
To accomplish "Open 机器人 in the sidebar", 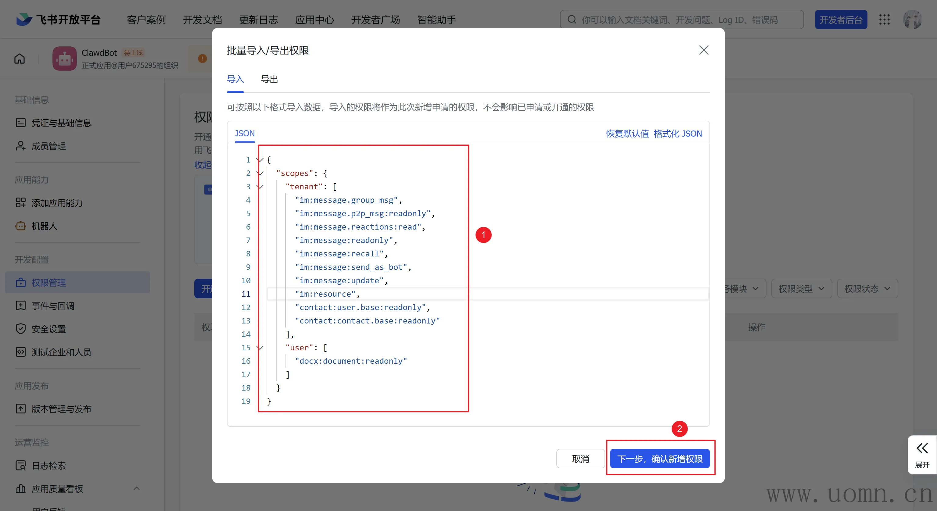I will pyautogui.click(x=44, y=226).
